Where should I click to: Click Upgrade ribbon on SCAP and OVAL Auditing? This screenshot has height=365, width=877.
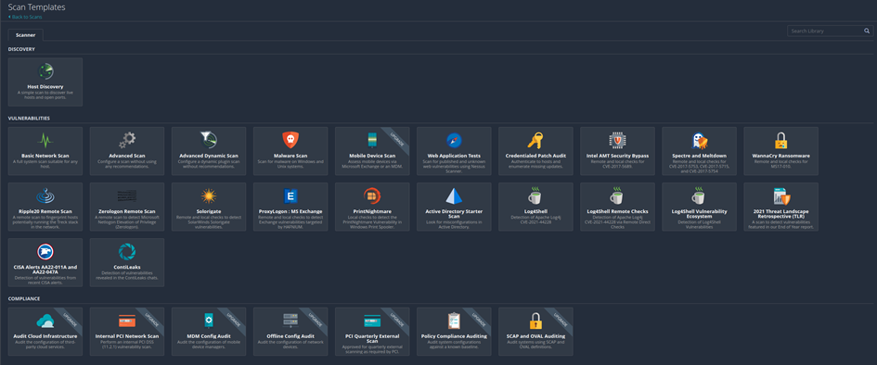(560, 320)
